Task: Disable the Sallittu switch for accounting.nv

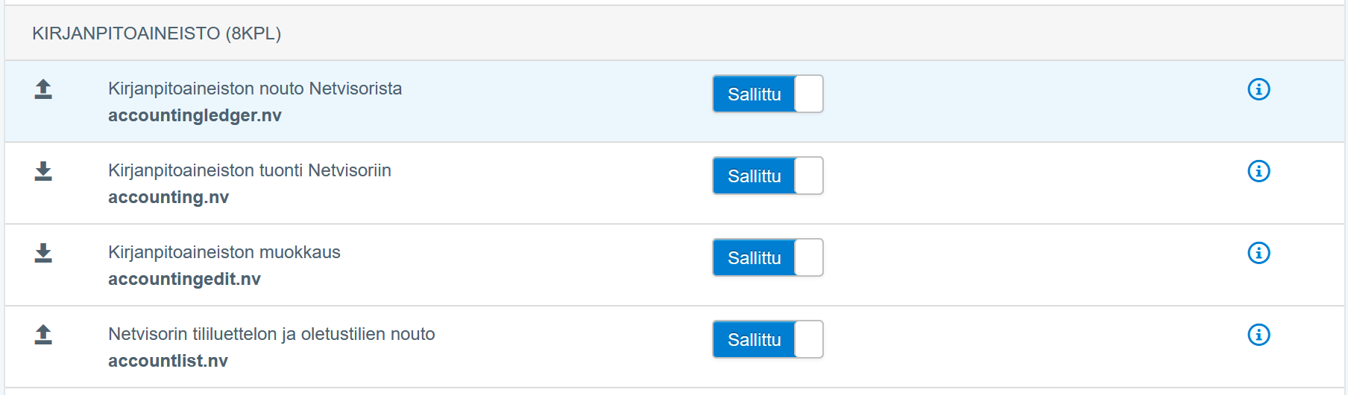Action: click(767, 176)
